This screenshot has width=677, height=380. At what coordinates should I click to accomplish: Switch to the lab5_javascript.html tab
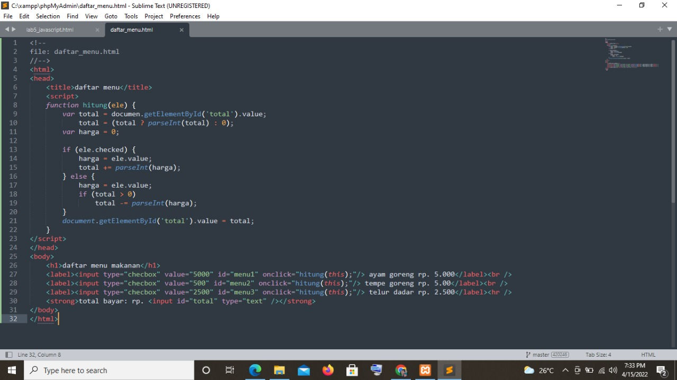[x=50, y=30]
